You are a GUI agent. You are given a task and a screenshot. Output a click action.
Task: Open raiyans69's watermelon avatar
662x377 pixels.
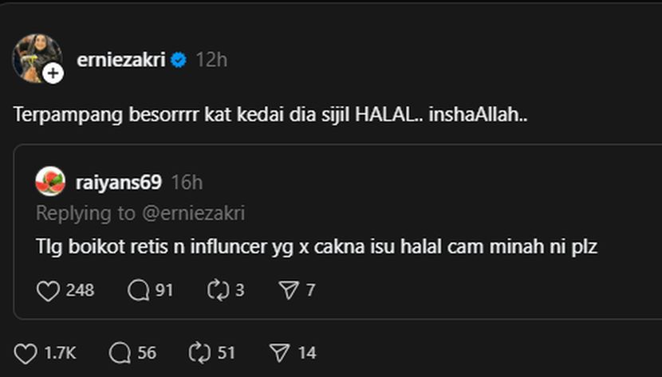(x=50, y=183)
